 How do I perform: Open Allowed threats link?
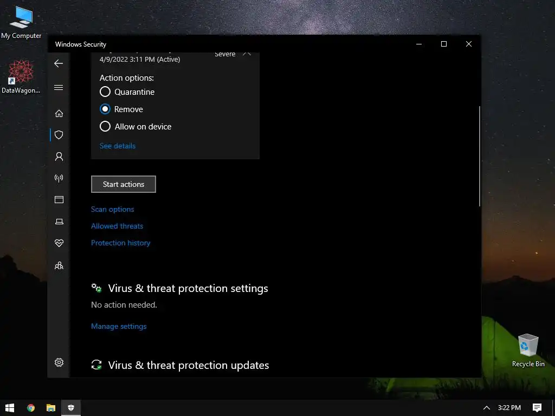click(117, 226)
